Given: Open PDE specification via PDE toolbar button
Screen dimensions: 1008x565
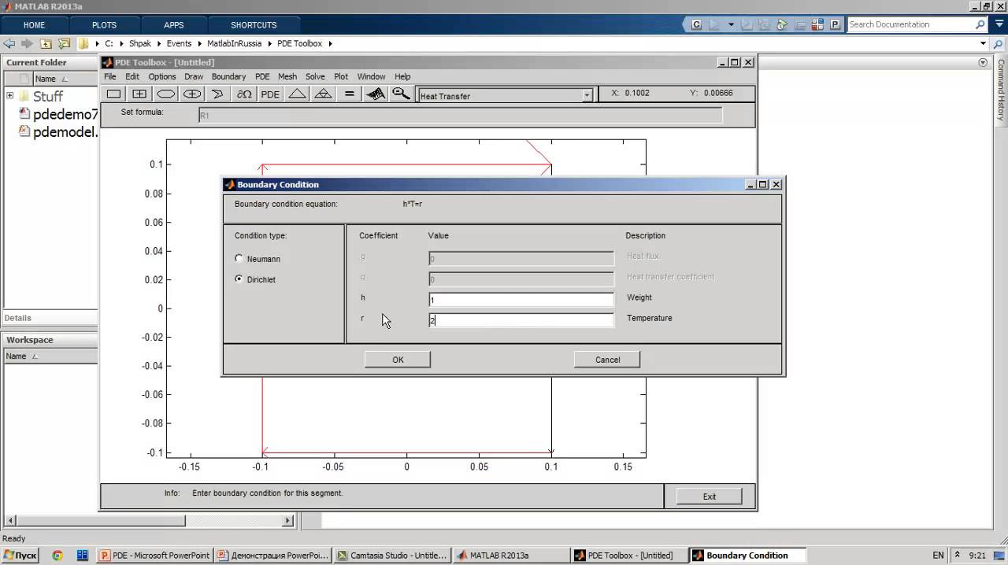Looking at the screenshot, I should tap(270, 94).
